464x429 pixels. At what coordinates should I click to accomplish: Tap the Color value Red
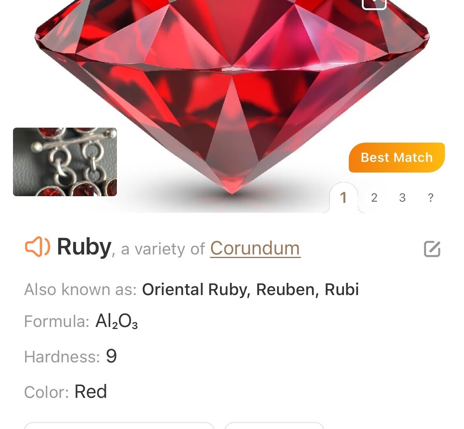pyautogui.click(x=91, y=392)
